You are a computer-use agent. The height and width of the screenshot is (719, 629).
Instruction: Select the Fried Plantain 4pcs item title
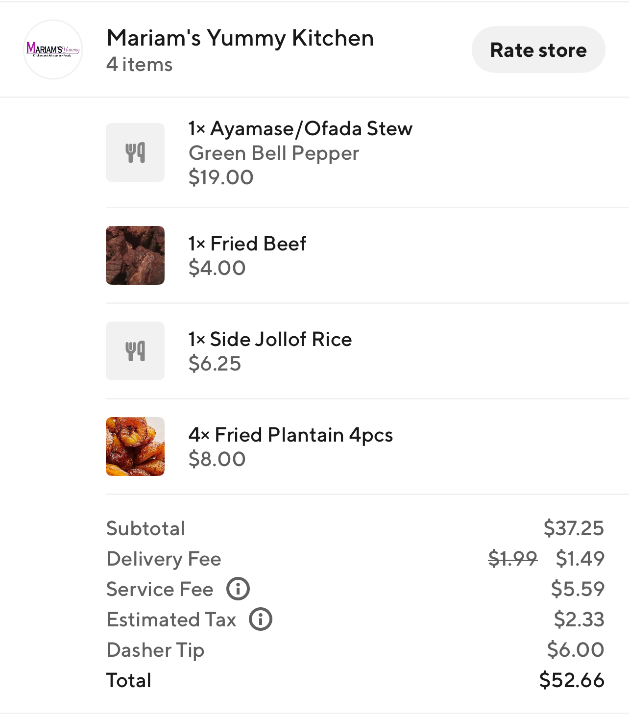[290, 435]
